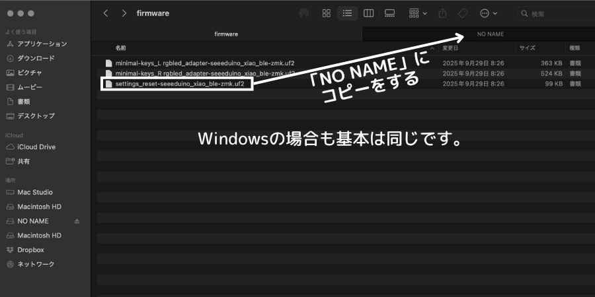This screenshot has height=297, width=595.
Task: Click the tag icon in the toolbar
Action: click(x=463, y=13)
